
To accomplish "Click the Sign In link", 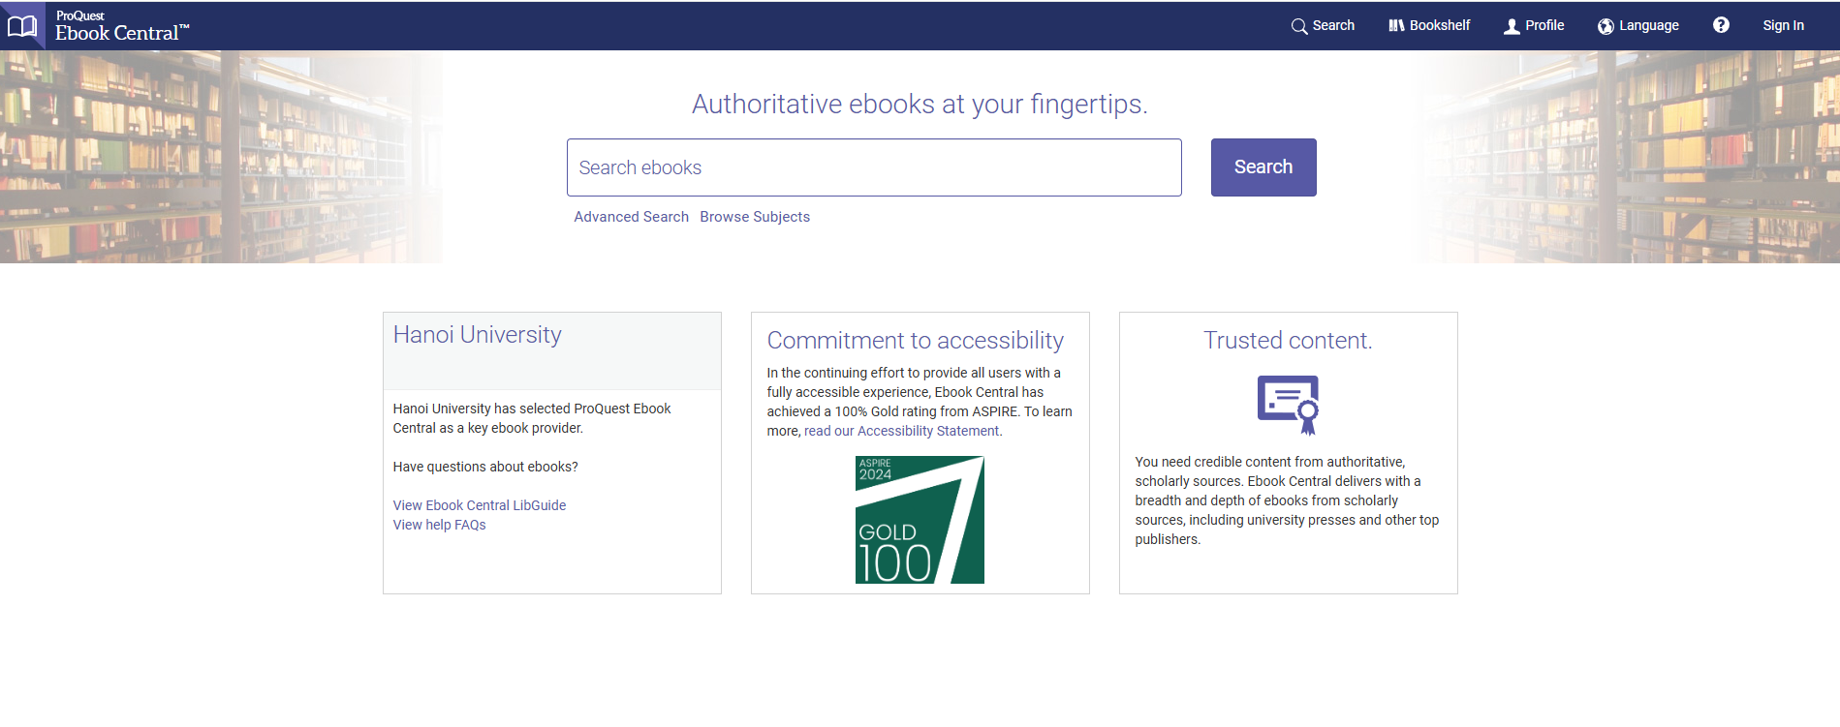I will tap(1783, 26).
